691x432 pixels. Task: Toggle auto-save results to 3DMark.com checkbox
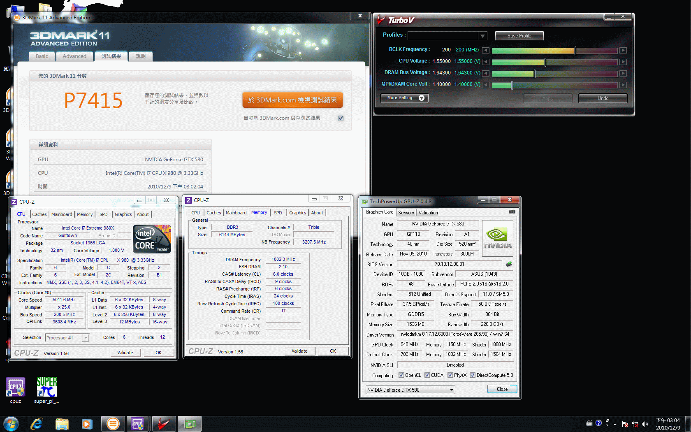pyautogui.click(x=341, y=118)
